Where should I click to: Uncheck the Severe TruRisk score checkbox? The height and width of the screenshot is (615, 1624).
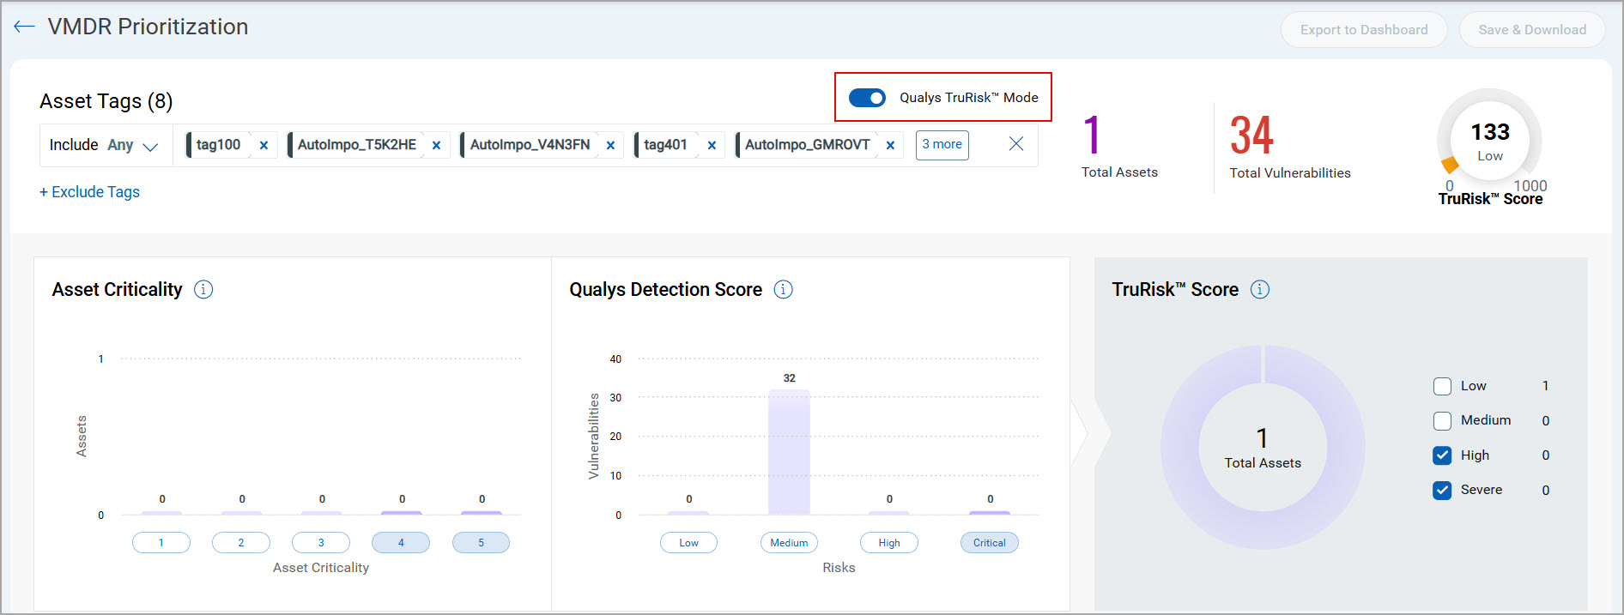tap(1442, 491)
